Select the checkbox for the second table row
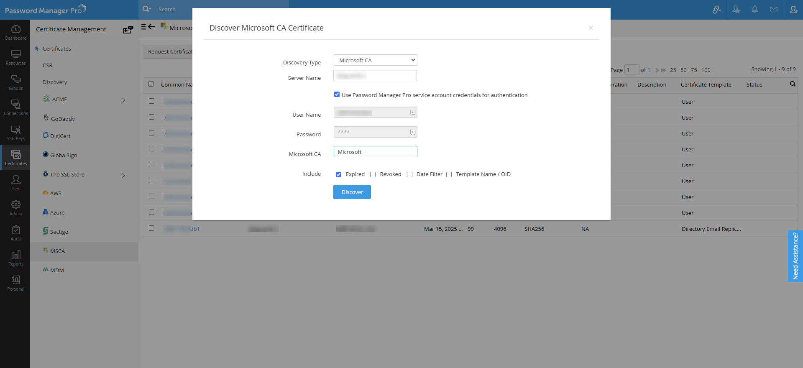Screen dimensions: 803x368 point(151,117)
